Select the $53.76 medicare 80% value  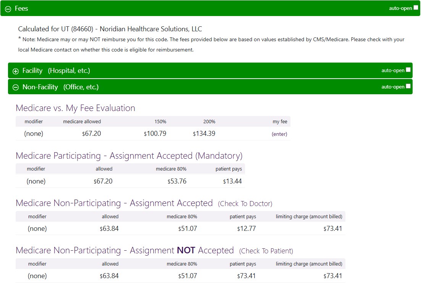click(177, 181)
